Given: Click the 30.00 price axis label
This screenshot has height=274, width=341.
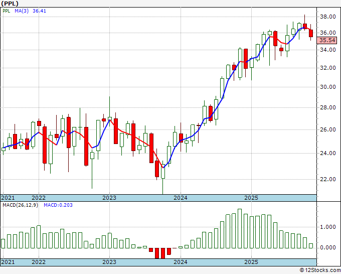Looking at the screenshot, I should (x=328, y=87).
